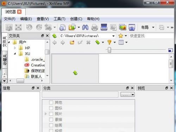This screenshot has width=176, height=132.
Task: Click the 快速查找 quick search field
Action: pyautogui.click(x=151, y=36)
